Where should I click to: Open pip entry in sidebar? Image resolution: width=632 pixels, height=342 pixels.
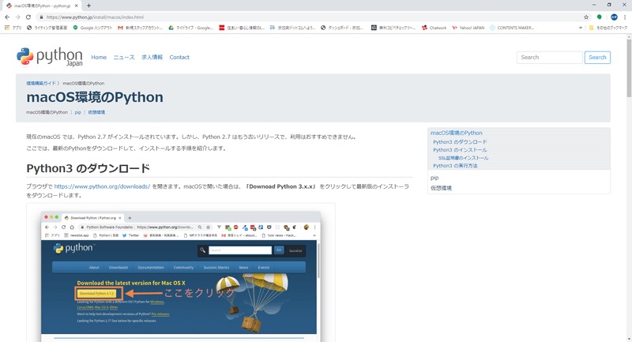tap(434, 178)
